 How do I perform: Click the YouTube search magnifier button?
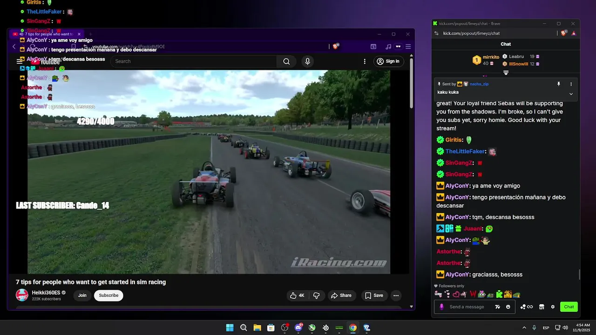pyautogui.click(x=286, y=61)
